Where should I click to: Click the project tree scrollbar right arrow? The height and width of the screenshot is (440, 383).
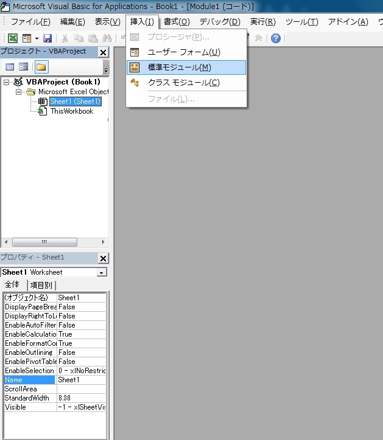tap(103, 242)
